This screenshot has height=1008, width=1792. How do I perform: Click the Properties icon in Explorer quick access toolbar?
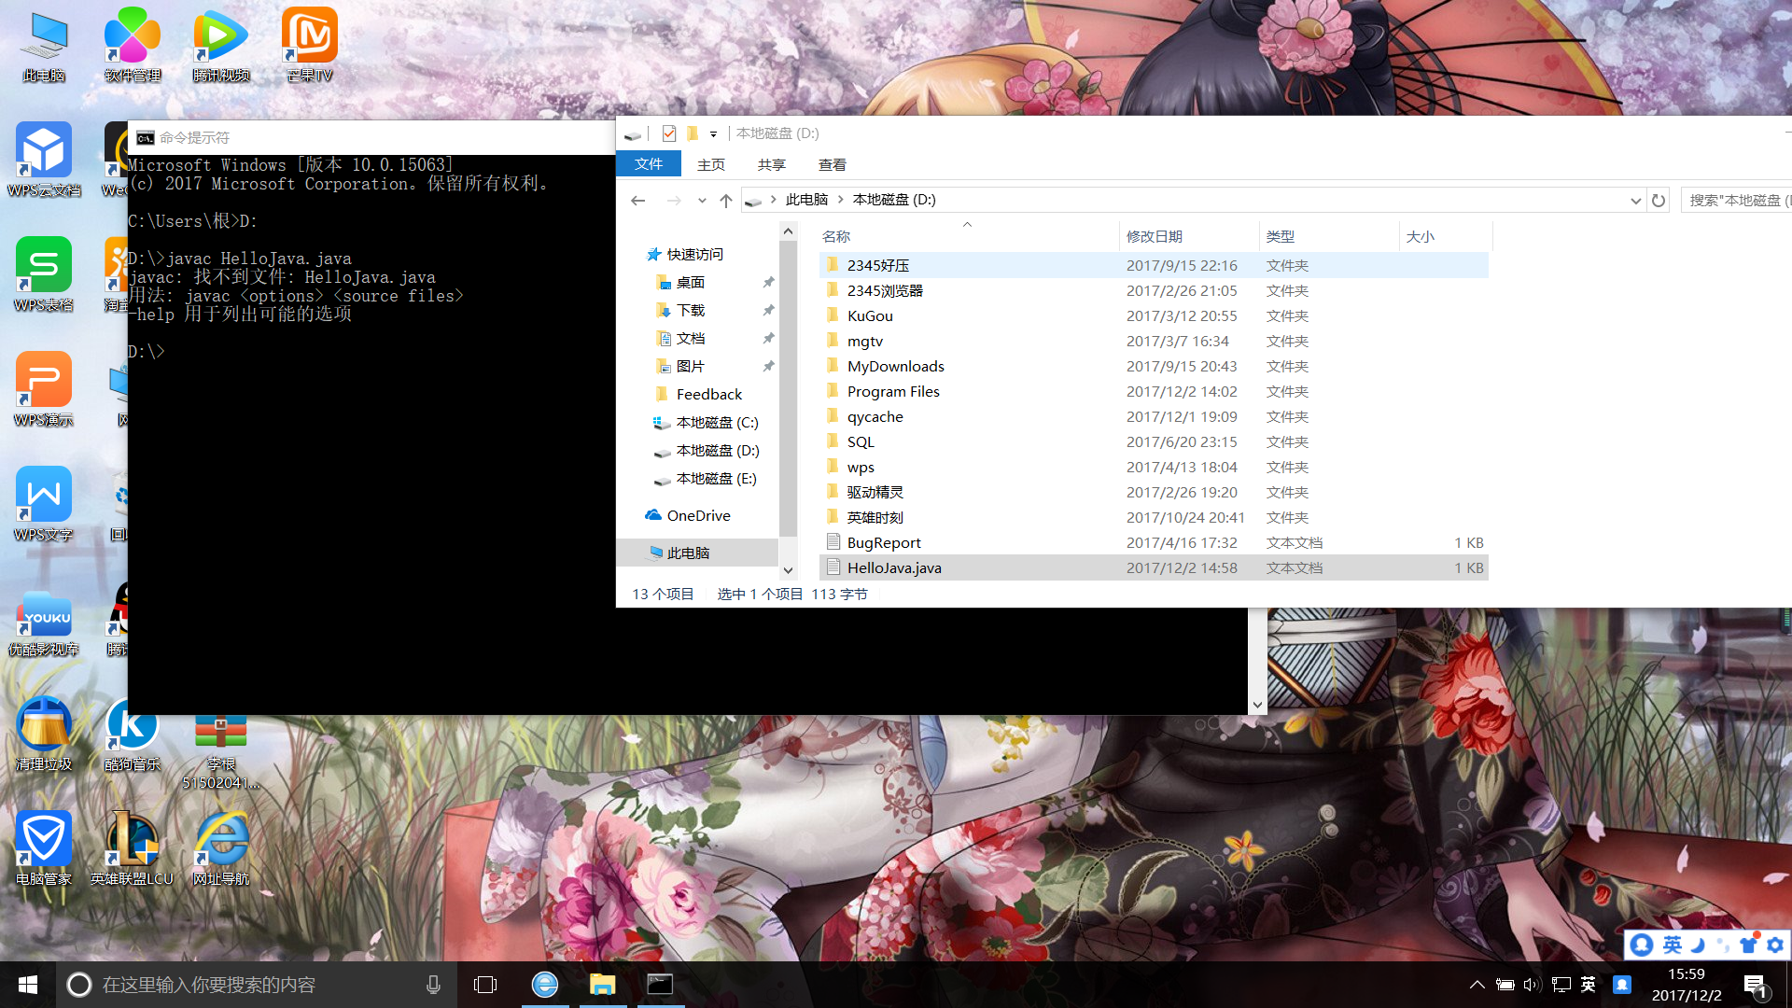pos(668,133)
